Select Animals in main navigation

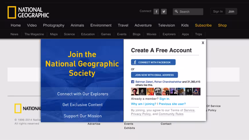(x=77, y=26)
